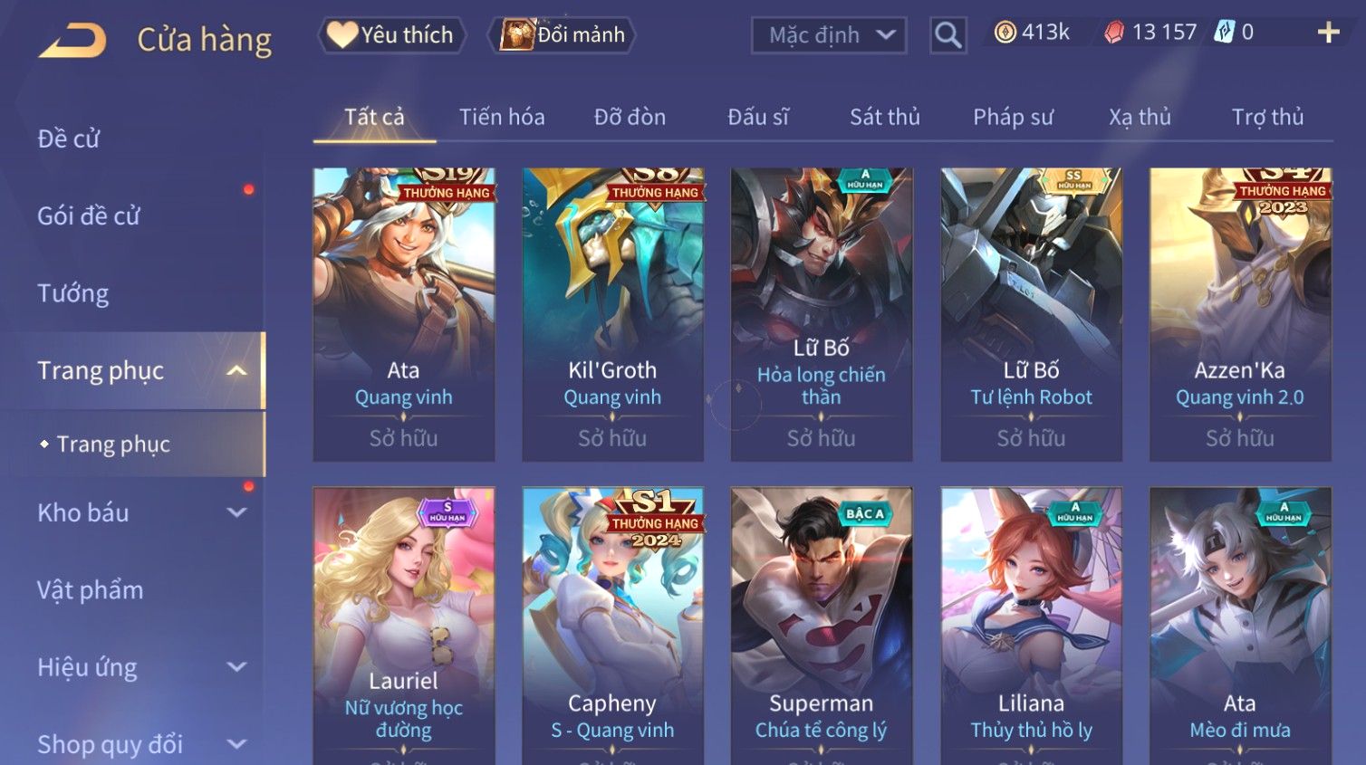The image size is (1366, 765).
Task: Switch to the Pháp sư tab
Action: coord(1013,117)
